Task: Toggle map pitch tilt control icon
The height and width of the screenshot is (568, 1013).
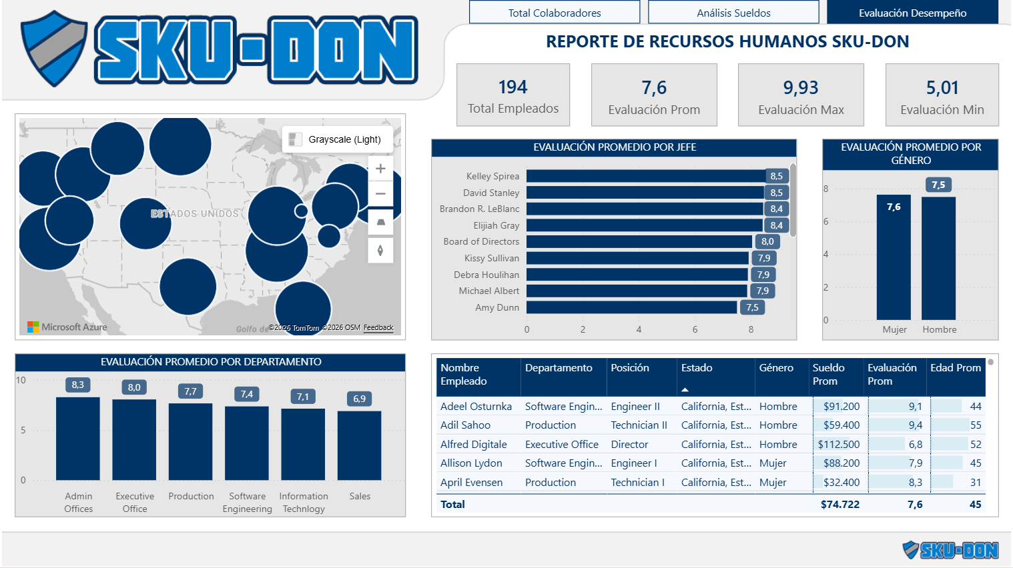Action: point(380,222)
